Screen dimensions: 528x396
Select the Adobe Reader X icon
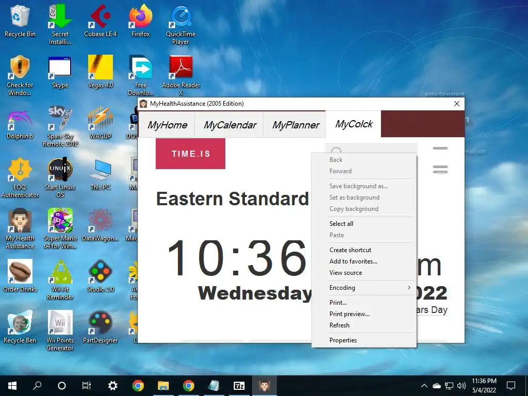click(x=181, y=75)
